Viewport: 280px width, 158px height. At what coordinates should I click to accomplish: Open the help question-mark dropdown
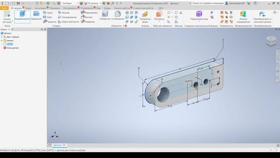259,3
